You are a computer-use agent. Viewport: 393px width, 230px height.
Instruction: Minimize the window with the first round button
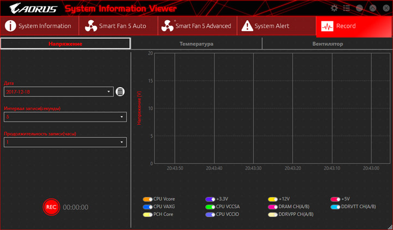tap(359, 8)
